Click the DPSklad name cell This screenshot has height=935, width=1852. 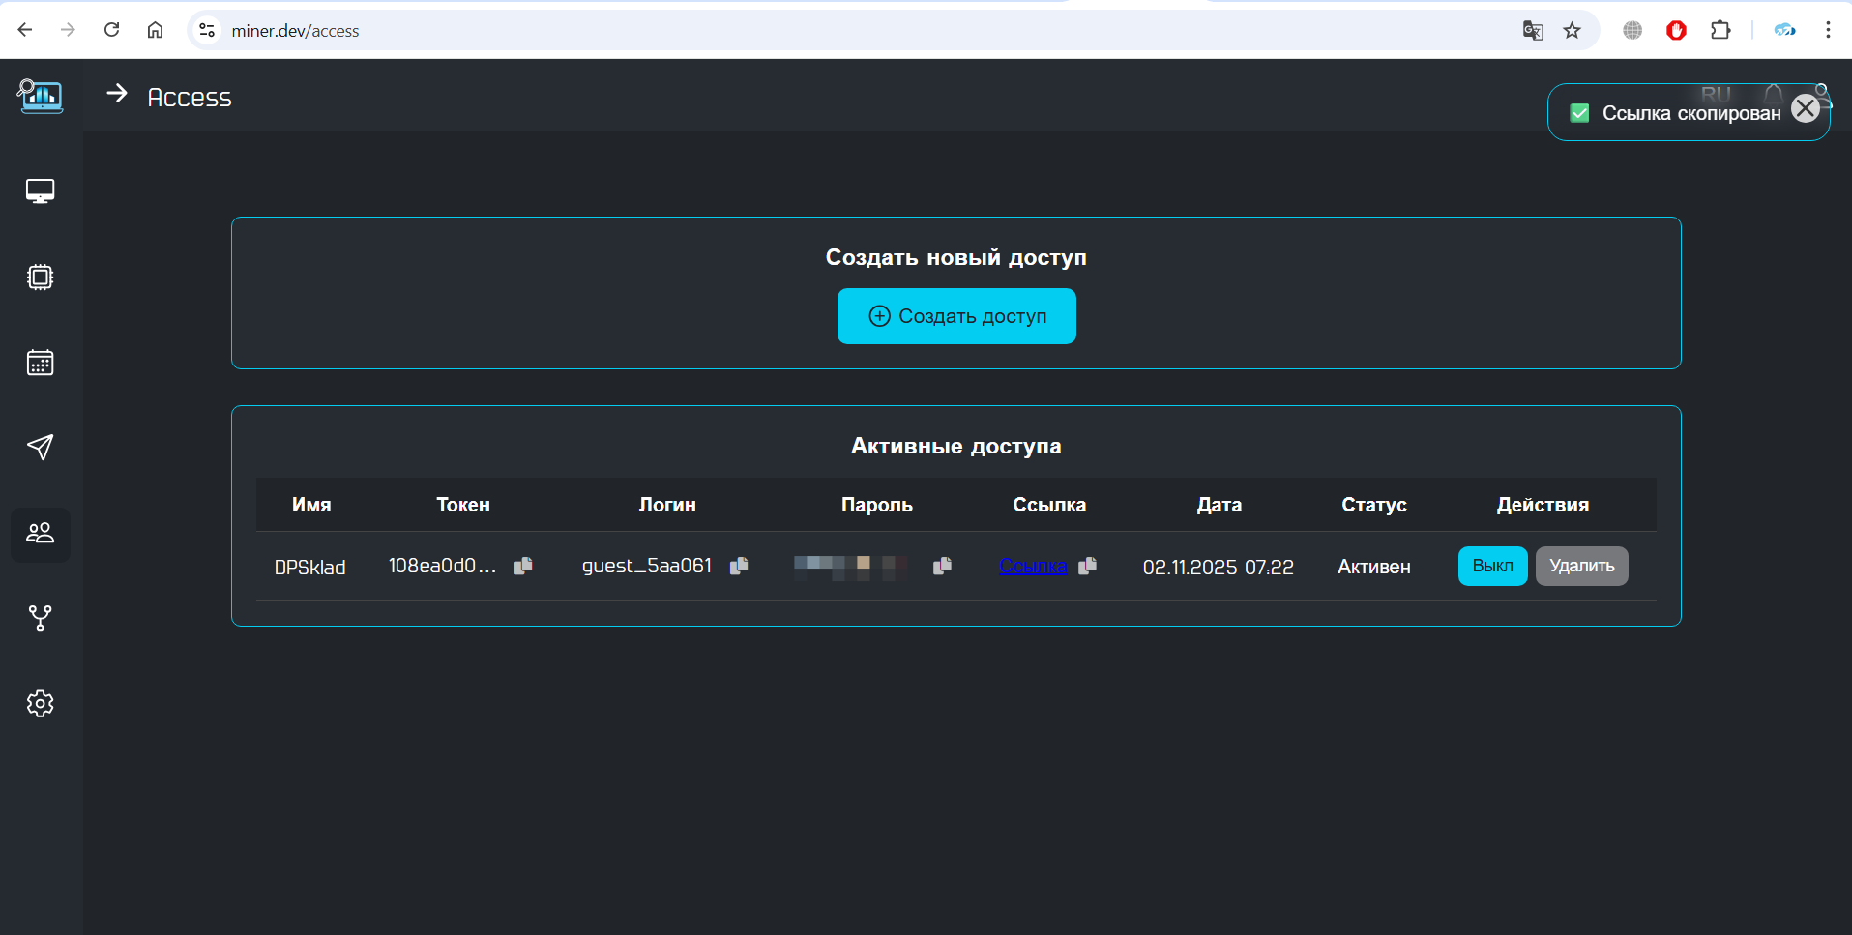point(309,568)
